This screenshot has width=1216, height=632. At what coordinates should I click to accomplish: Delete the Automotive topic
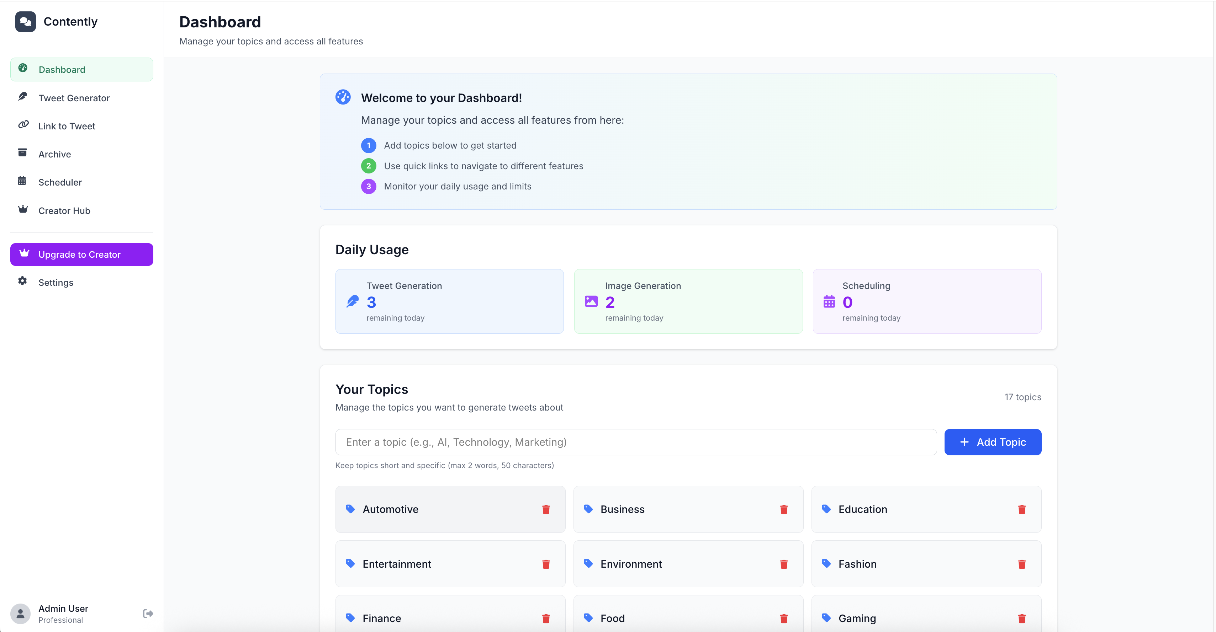(x=546, y=510)
